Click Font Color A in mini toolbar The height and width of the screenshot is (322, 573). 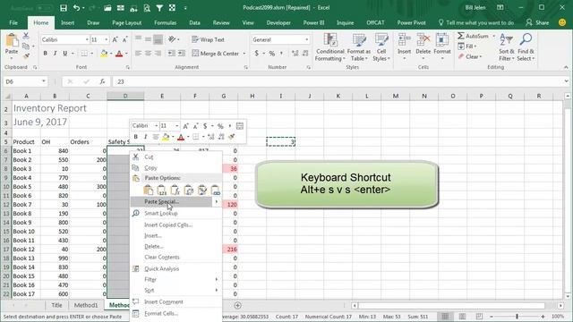pyautogui.click(x=181, y=137)
